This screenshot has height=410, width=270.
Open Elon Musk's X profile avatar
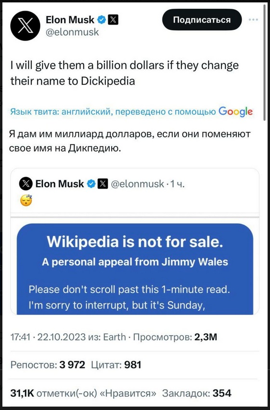coord(26,26)
